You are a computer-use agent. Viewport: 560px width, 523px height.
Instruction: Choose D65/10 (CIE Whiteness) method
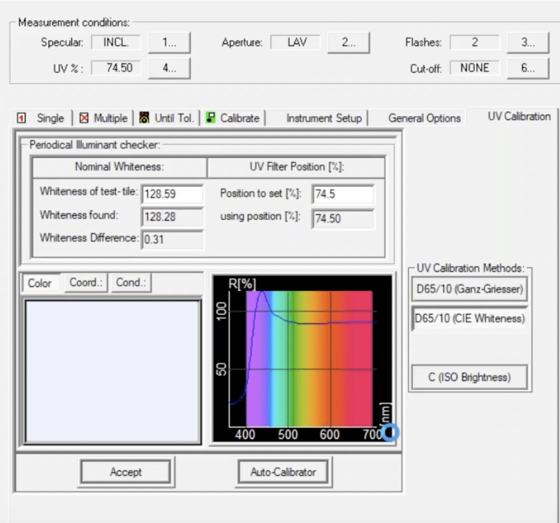coord(469,318)
